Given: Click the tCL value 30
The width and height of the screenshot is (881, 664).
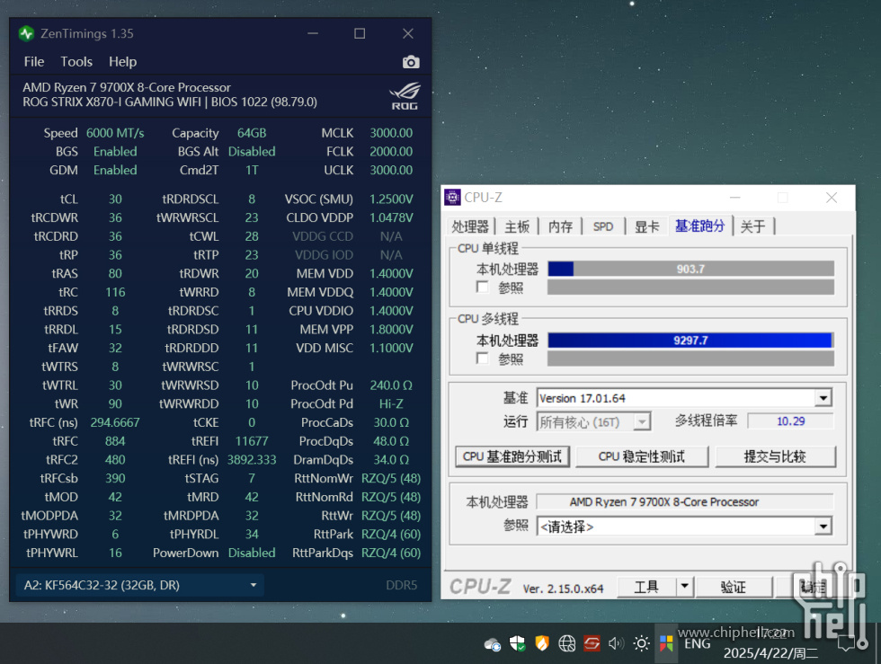Looking at the screenshot, I should [x=115, y=199].
